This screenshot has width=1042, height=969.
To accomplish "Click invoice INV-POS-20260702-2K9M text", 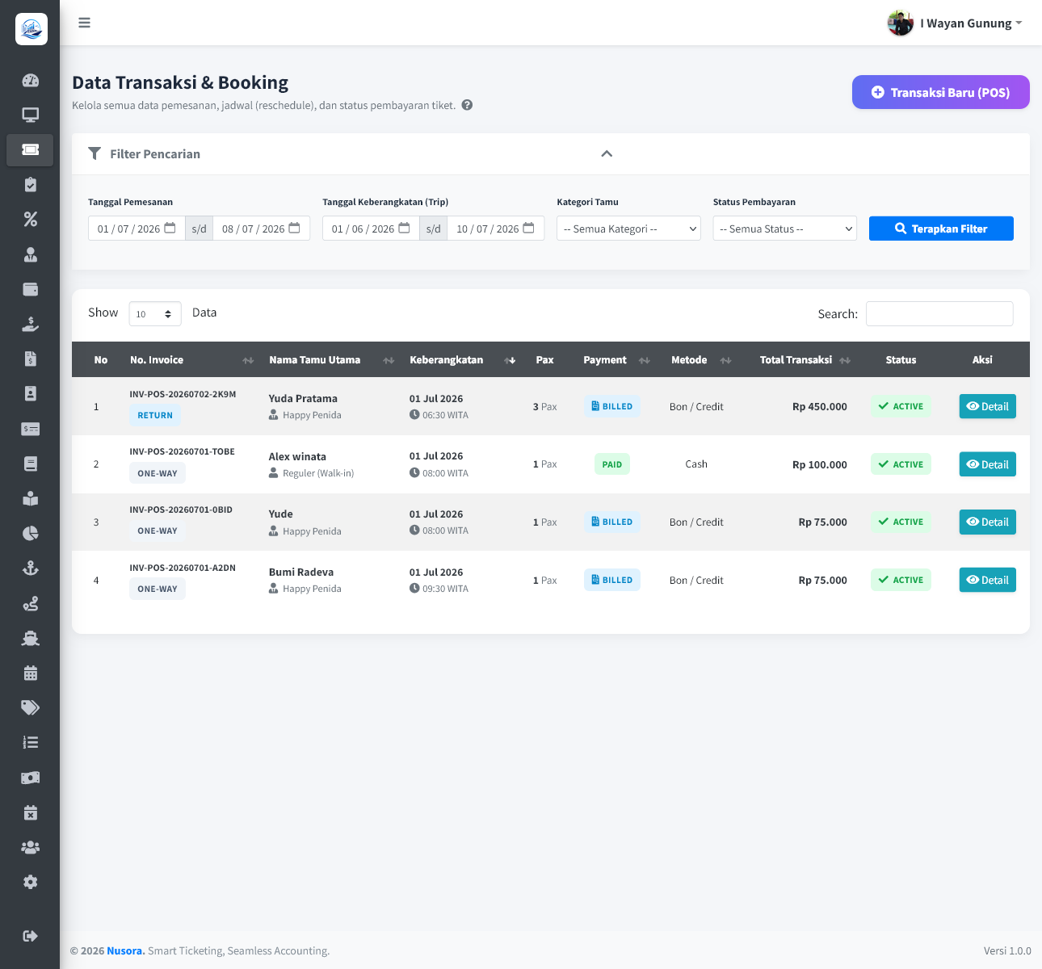I will pyautogui.click(x=183, y=394).
